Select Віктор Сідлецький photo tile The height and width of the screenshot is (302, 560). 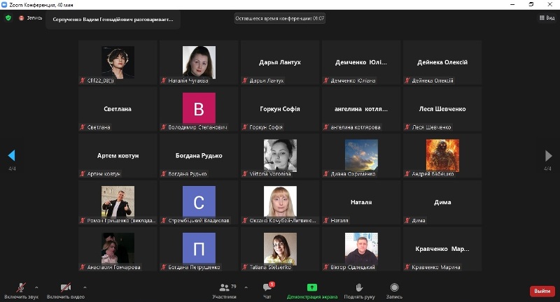(x=361, y=250)
